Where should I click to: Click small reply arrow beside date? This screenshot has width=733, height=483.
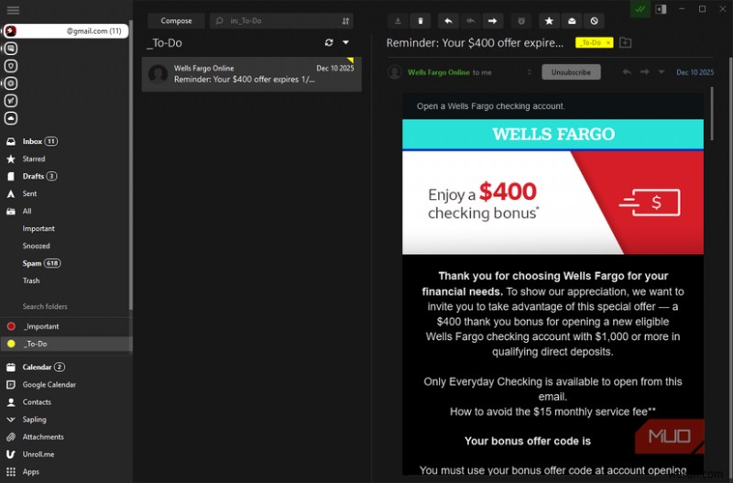627,72
